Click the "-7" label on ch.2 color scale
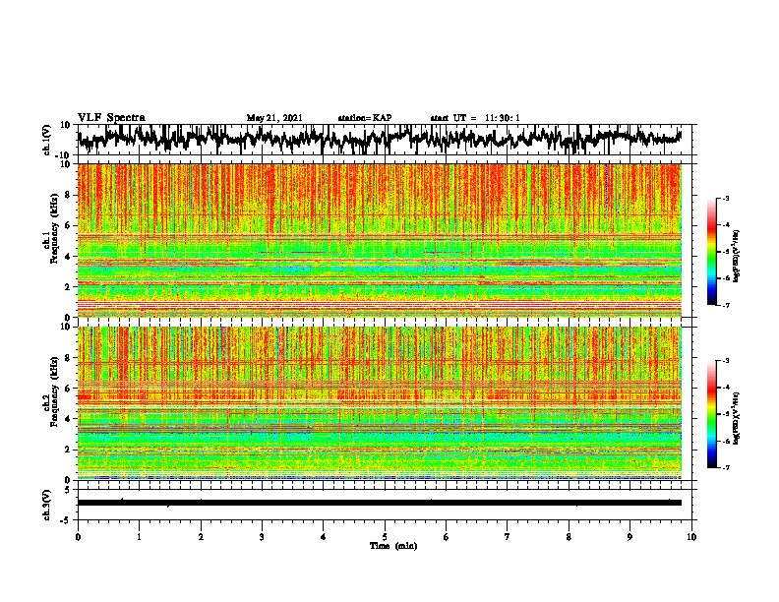The image size is (779, 602). coord(726,468)
